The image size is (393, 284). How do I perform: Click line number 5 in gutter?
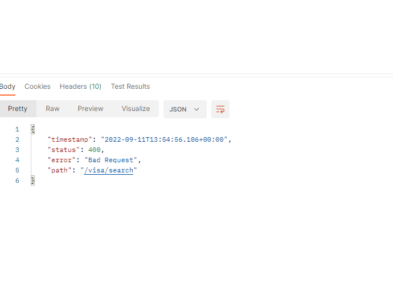point(17,170)
